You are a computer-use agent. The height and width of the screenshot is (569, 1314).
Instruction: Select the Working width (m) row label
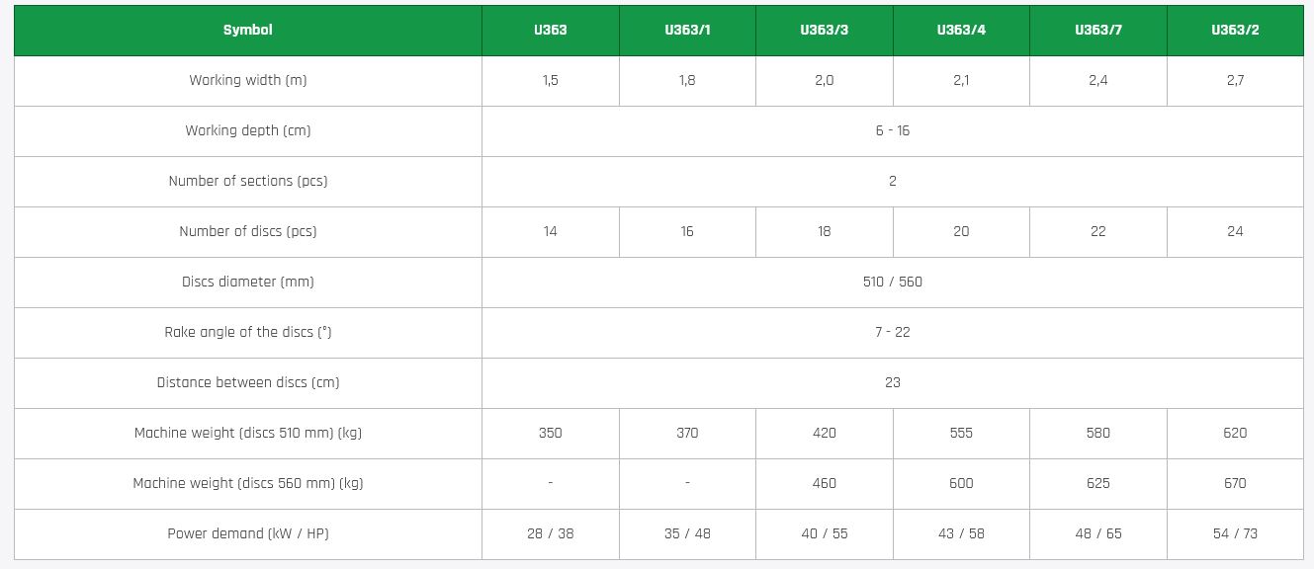click(x=248, y=80)
